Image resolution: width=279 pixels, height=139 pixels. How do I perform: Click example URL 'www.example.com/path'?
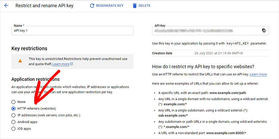click(228, 93)
